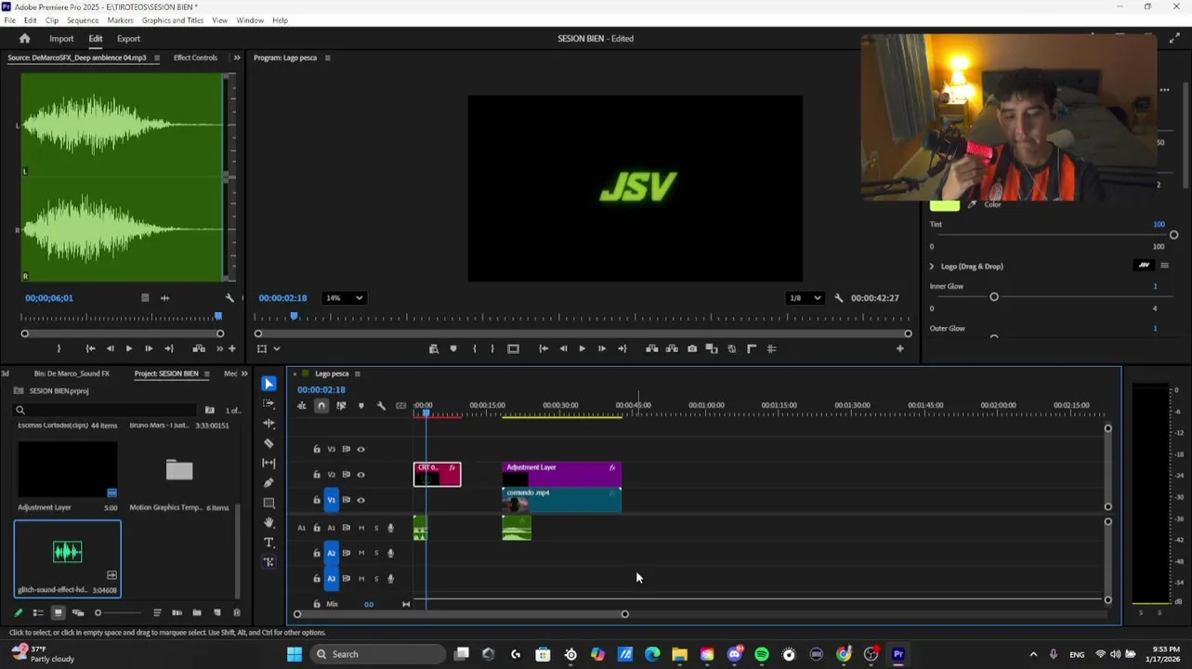Toggle track lock on V2
Viewport: 1192px width, 669px height.
point(317,475)
